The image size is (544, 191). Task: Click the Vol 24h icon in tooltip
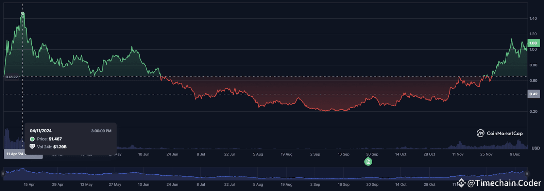tap(32, 147)
